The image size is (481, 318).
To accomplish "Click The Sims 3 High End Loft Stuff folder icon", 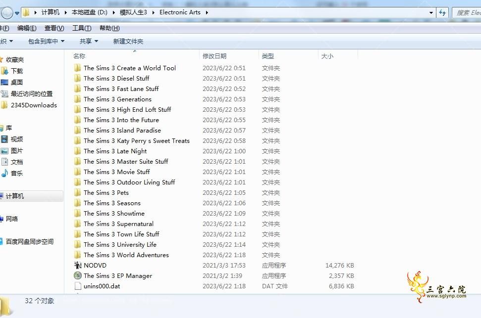I will pyautogui.click(x=78, y=109).
